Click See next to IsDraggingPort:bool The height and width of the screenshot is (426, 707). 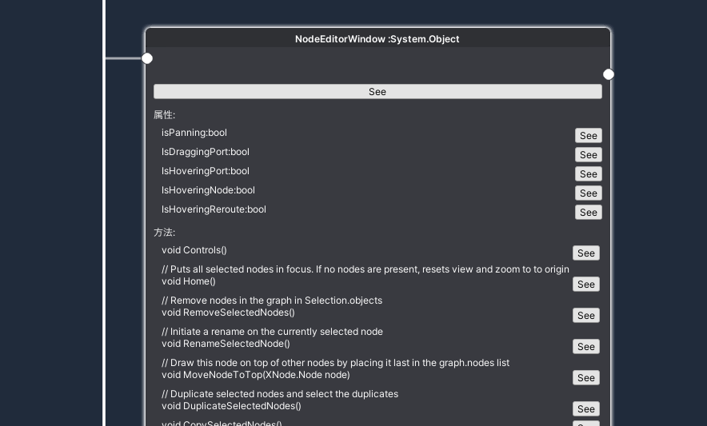(x=589, y=154)
